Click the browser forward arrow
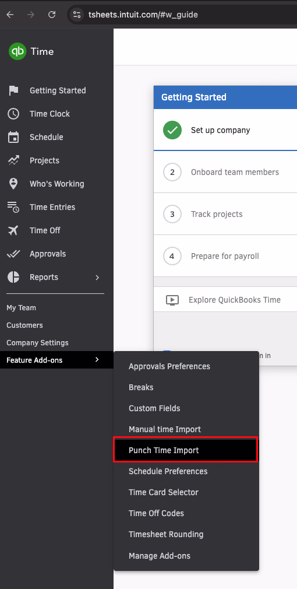 click(x=31, y=15)
